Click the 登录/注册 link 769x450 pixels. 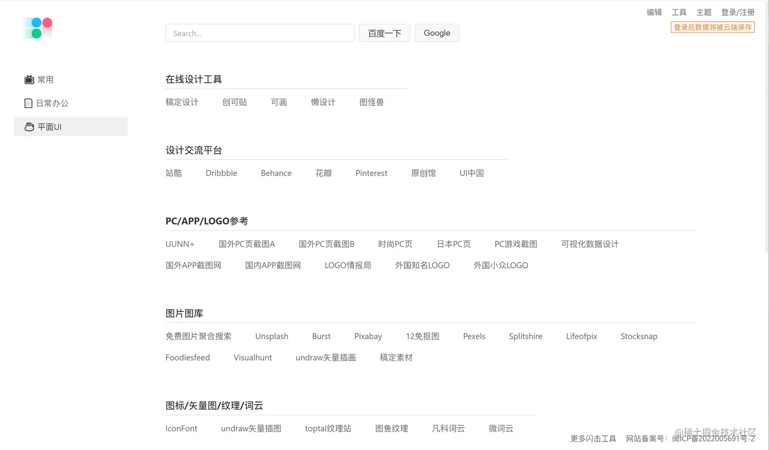(738, 12)
